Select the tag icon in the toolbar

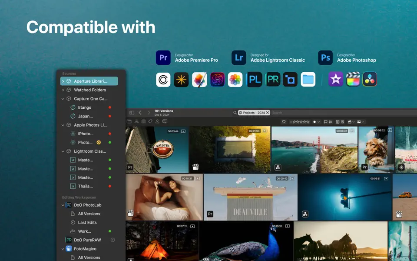(x=149, y=121)
